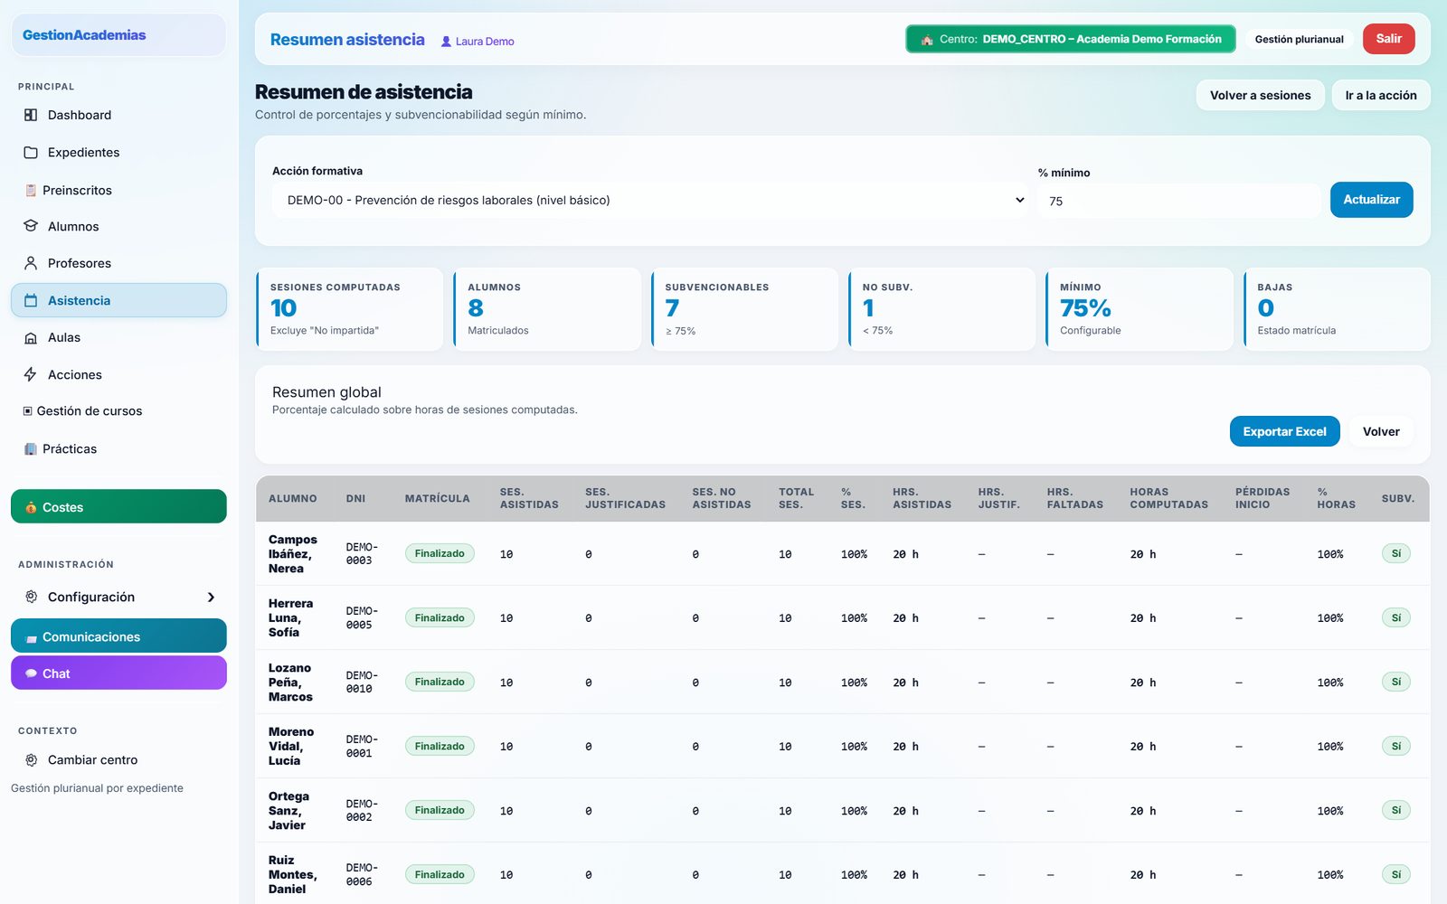Click the Expedientes folder icon
Screen dimensions: 1447x904
click(31, 152)
